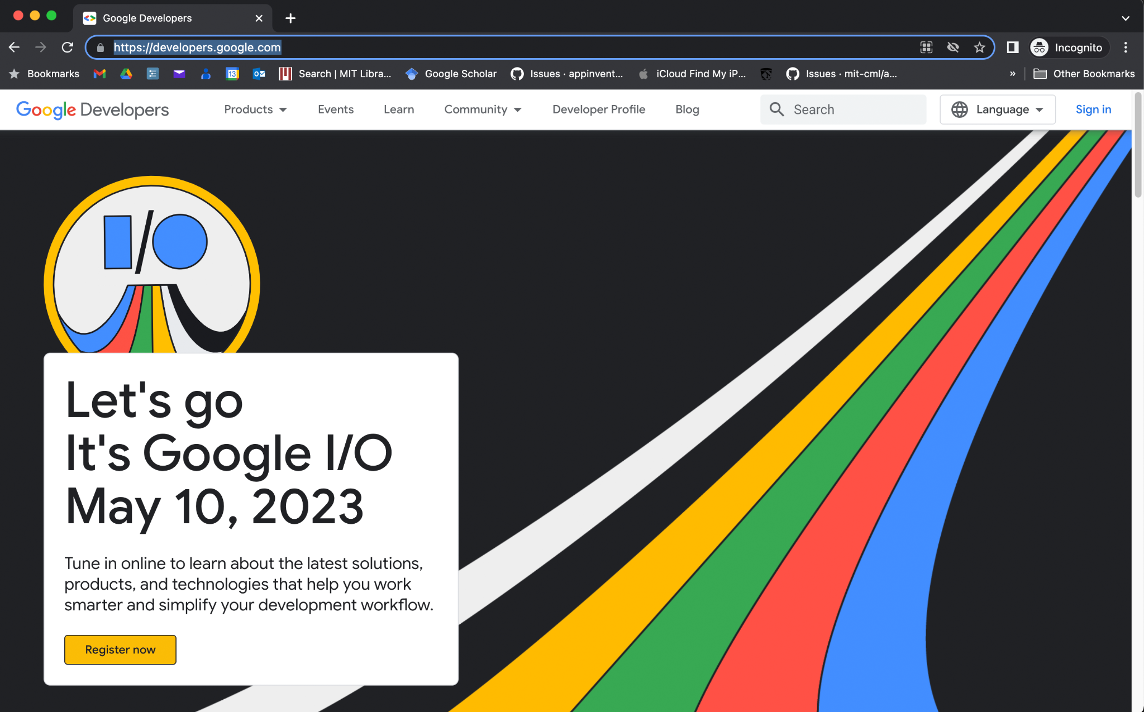This screenshot has height=712, width=1144.
Task: Click the Google Developers logo
Action: [x=92, y=109]
